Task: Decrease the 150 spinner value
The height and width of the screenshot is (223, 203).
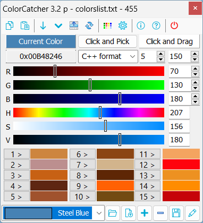Action: pos(195,59)
